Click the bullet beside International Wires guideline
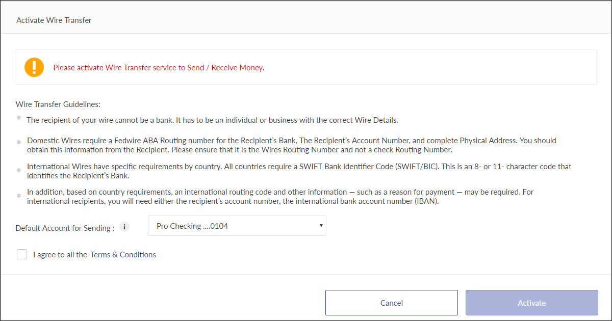Image resolution: width=612 pixels, height=321 pixels. pyautogui.click(x=19, y=169)
